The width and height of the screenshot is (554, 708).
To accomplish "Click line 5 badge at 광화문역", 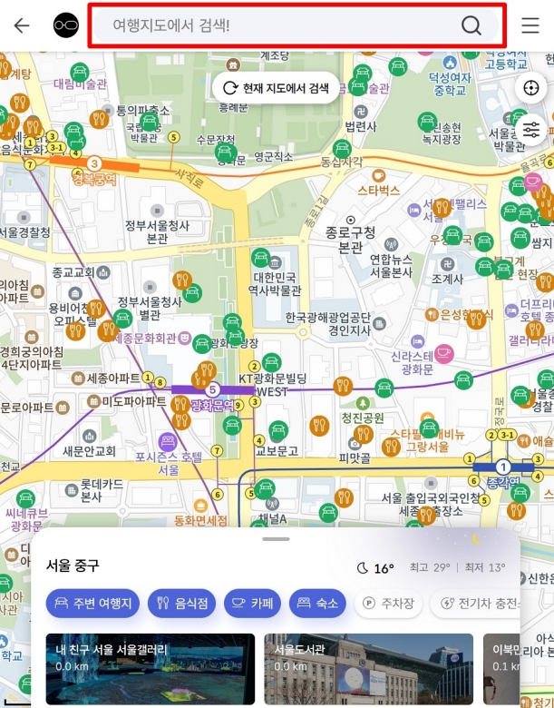I will pyautogui.click(x=212, y=389).
